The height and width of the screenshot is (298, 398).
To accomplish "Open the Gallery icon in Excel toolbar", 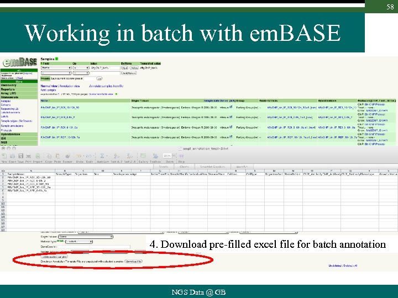I will [143, 156].
